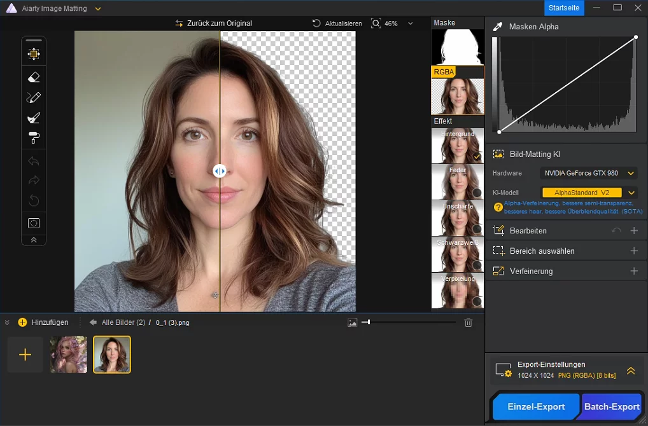
Task: Enable the Feder effect toggle
Action: pos(476,193)
